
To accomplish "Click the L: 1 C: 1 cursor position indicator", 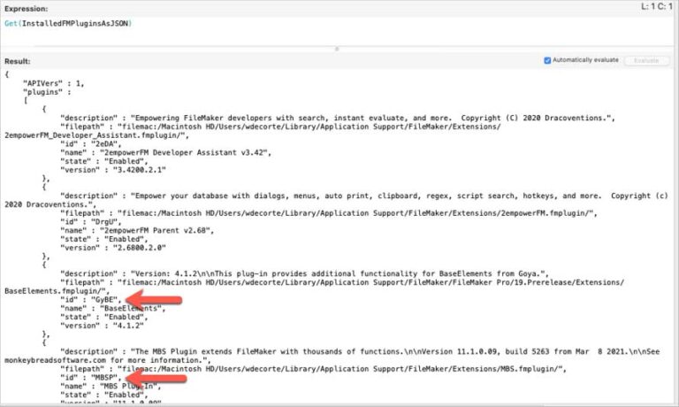I will [x=657, y=6].
